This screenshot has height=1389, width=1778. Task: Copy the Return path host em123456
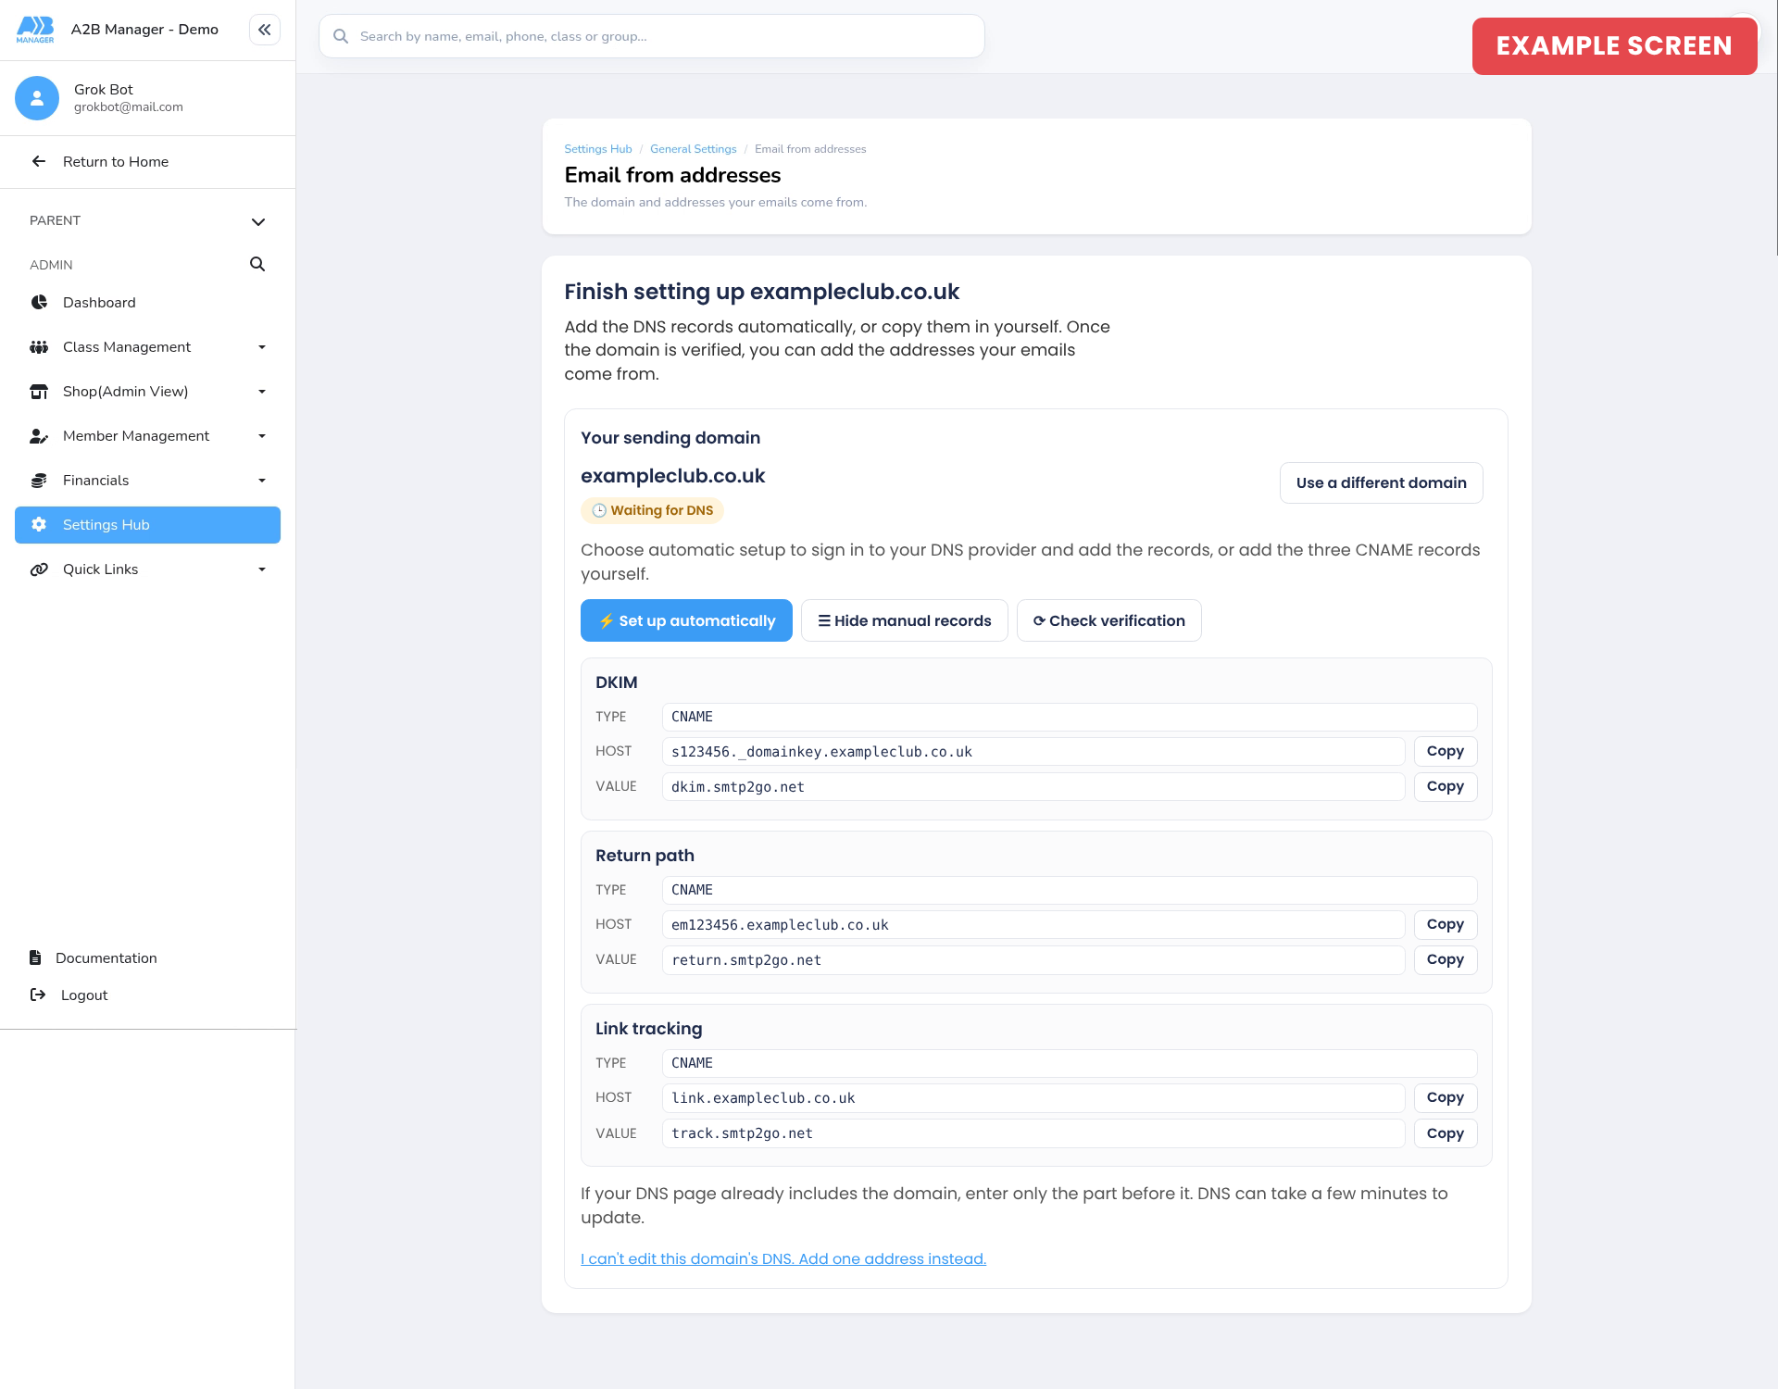pos(1446,924)
